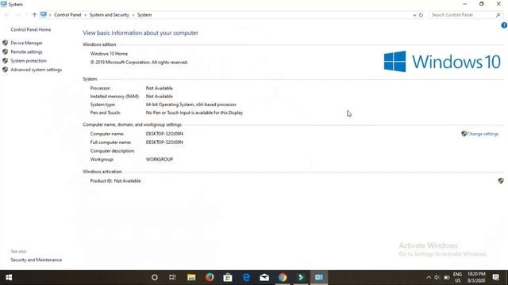The width and height of the screenshot is (508, 285).
Task: Click the shield icon in Windows activation row
Action: pos(501,181)
